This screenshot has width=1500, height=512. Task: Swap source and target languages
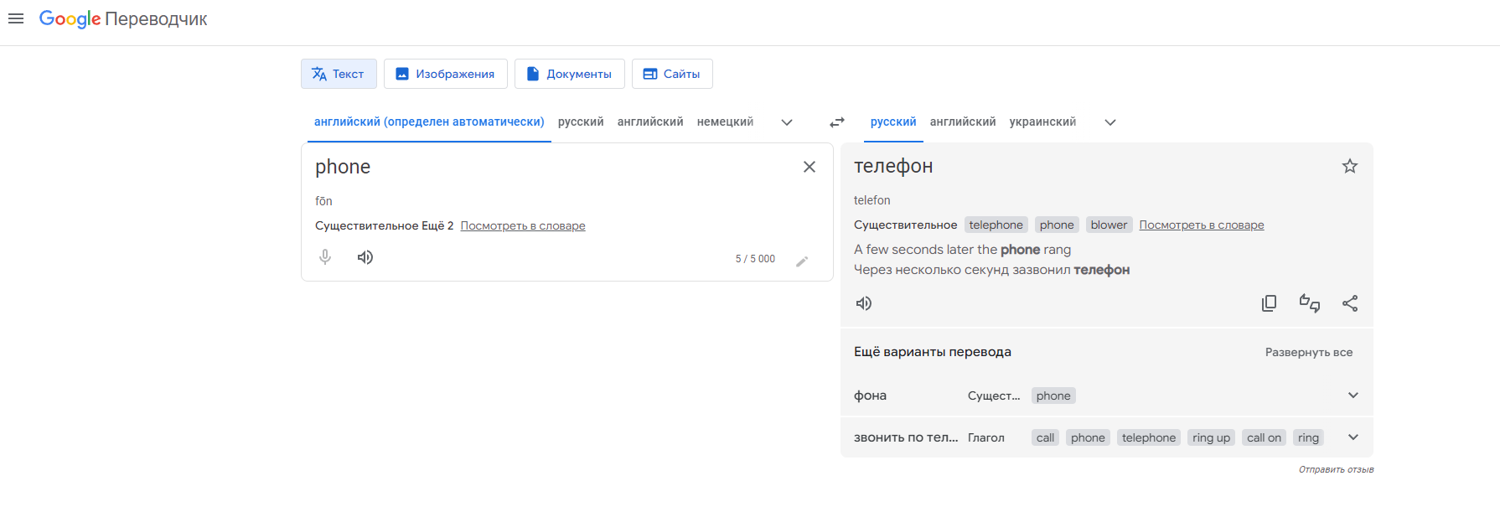click(x=837, y=122)
